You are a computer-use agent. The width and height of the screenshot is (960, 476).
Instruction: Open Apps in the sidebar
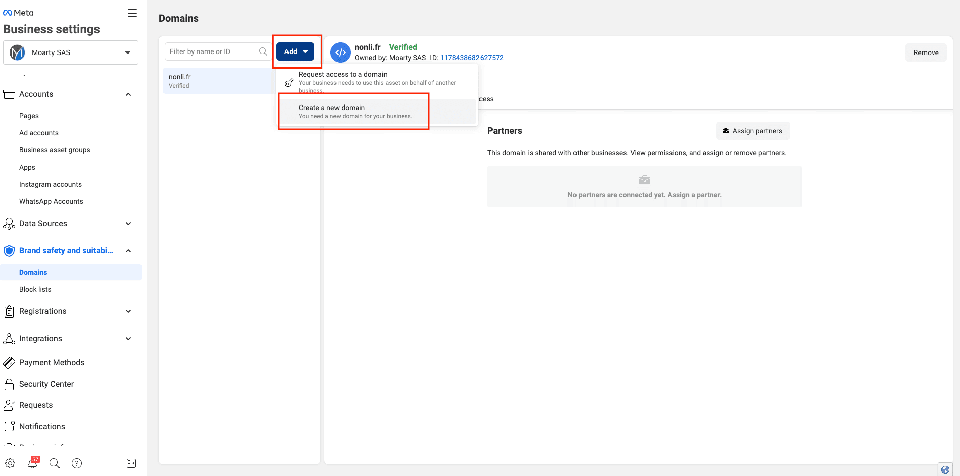pyautogui.click(x=27, y=167)
